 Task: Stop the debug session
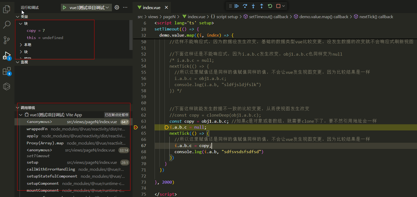pyautogui.click(x=278, y=6)
